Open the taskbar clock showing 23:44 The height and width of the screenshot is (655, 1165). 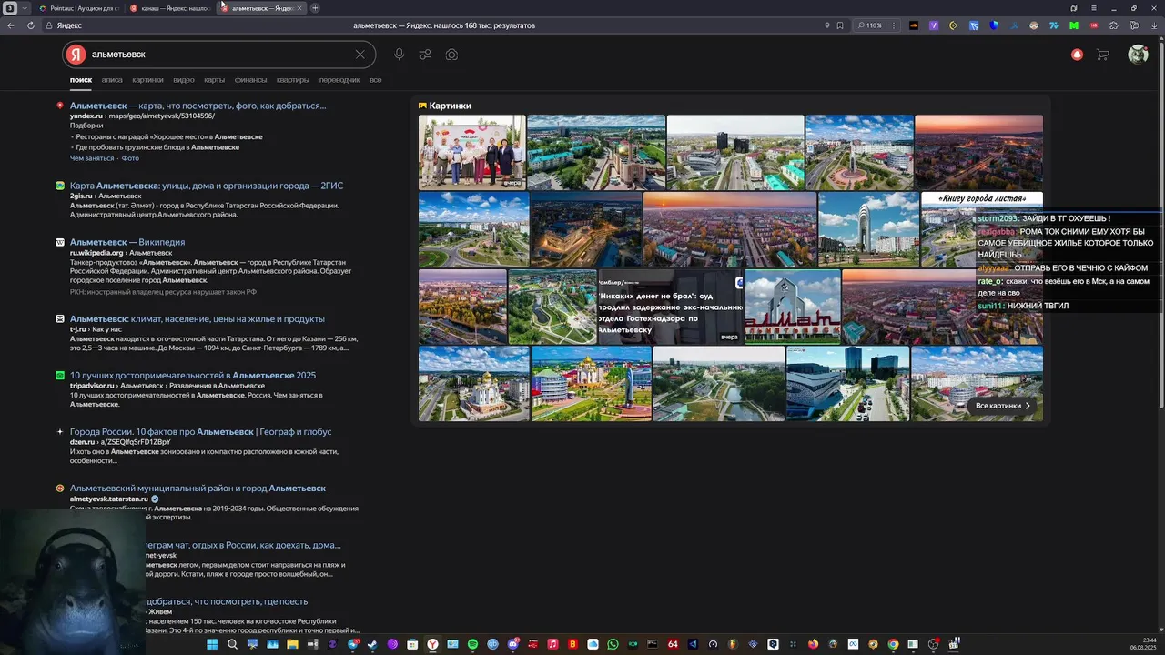click(1143, 644)
